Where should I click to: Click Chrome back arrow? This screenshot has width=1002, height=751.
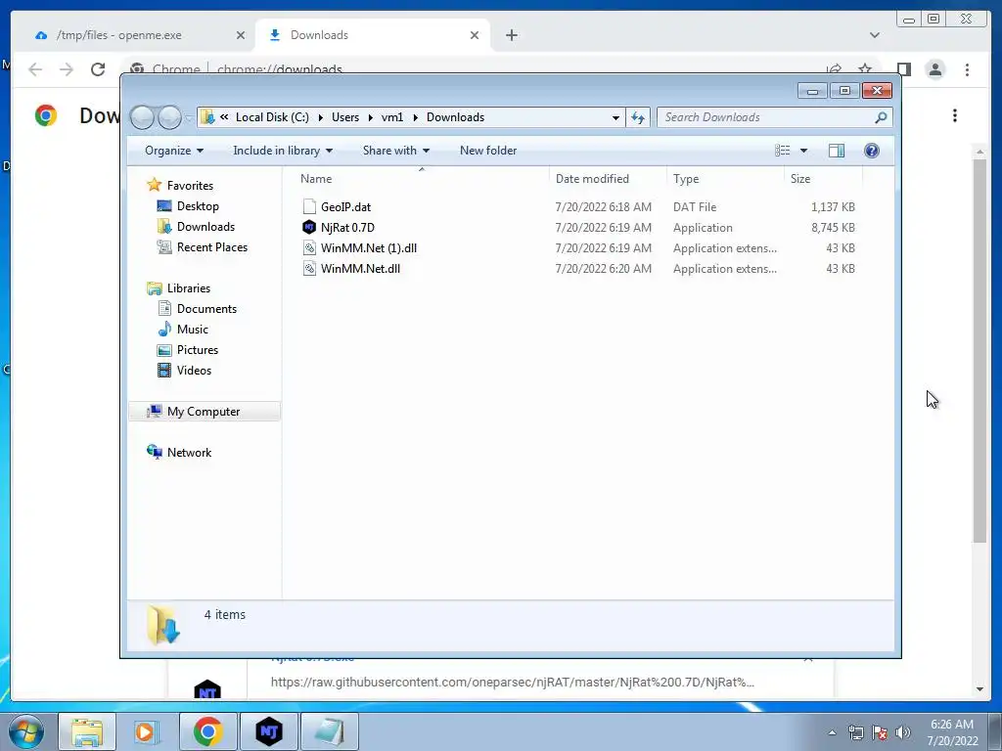tap(36, 69)
